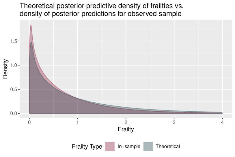The width and height of the screenshot is (235, 157).
Task: Click x-axis tick label 1
Action: pos(78,122)
